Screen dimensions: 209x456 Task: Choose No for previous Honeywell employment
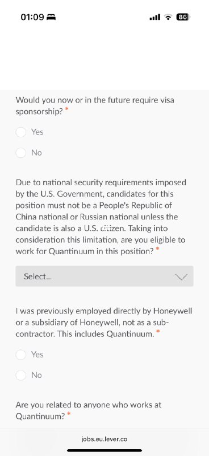pyautogui.click(x=21, y=375)
